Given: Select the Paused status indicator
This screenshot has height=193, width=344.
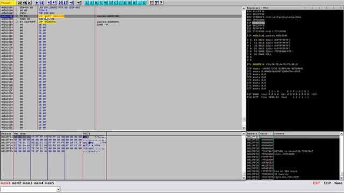Looking at the screenshot, I should (8, 3).
